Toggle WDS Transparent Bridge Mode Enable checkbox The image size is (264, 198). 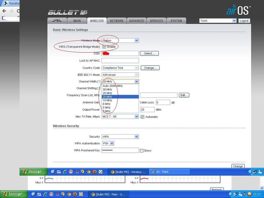point(104,47)
